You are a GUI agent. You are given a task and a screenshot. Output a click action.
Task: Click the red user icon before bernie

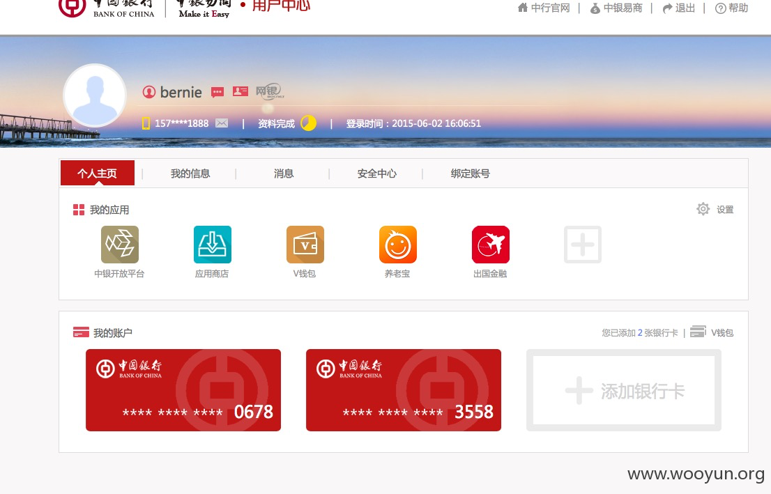tap(149, 92)
